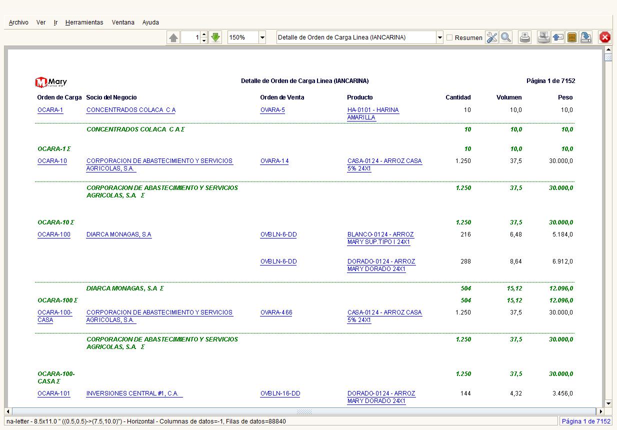Image resolution: width=617 pixels, height=430 pixels.
Task: Click the OCARA-1 Σ subtotal row label
Action: coord(54,149)
